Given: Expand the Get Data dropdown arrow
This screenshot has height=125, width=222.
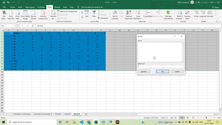Looking at the screenshot, I should coord(6,19).
